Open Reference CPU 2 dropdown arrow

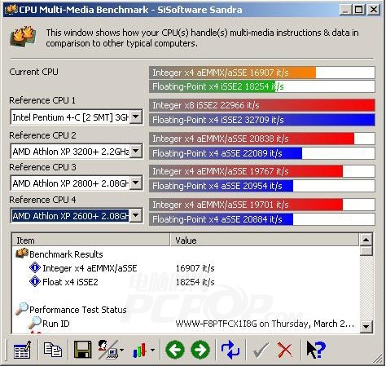136,151
